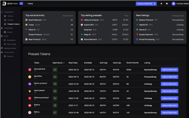The image size is (189, 118).
Task: Click the Near Protocol icon
Action: pyautogui.click(x=26, y=39)
